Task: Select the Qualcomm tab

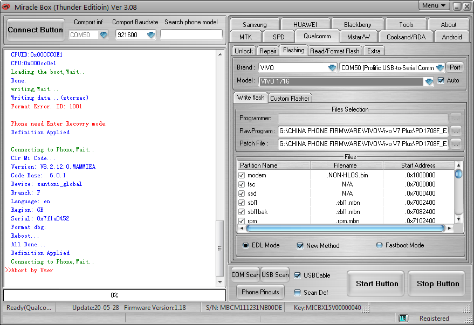Action: [317, 36]
